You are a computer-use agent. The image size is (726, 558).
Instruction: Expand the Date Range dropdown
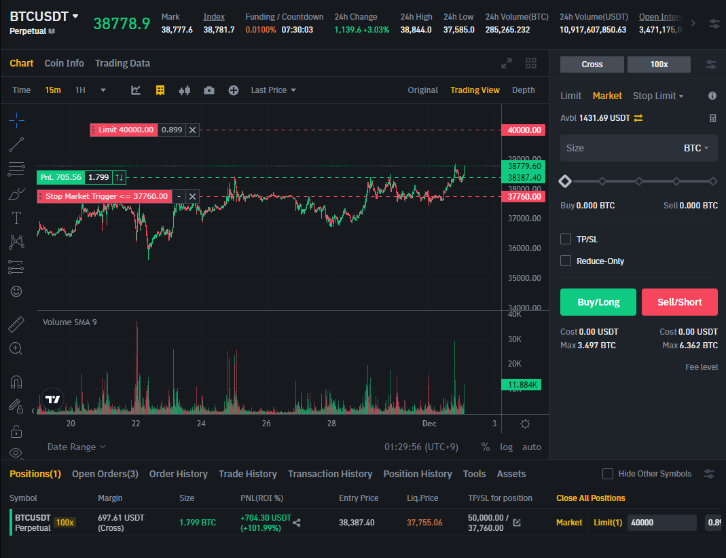pyautogui.click(x=76, y=447)
